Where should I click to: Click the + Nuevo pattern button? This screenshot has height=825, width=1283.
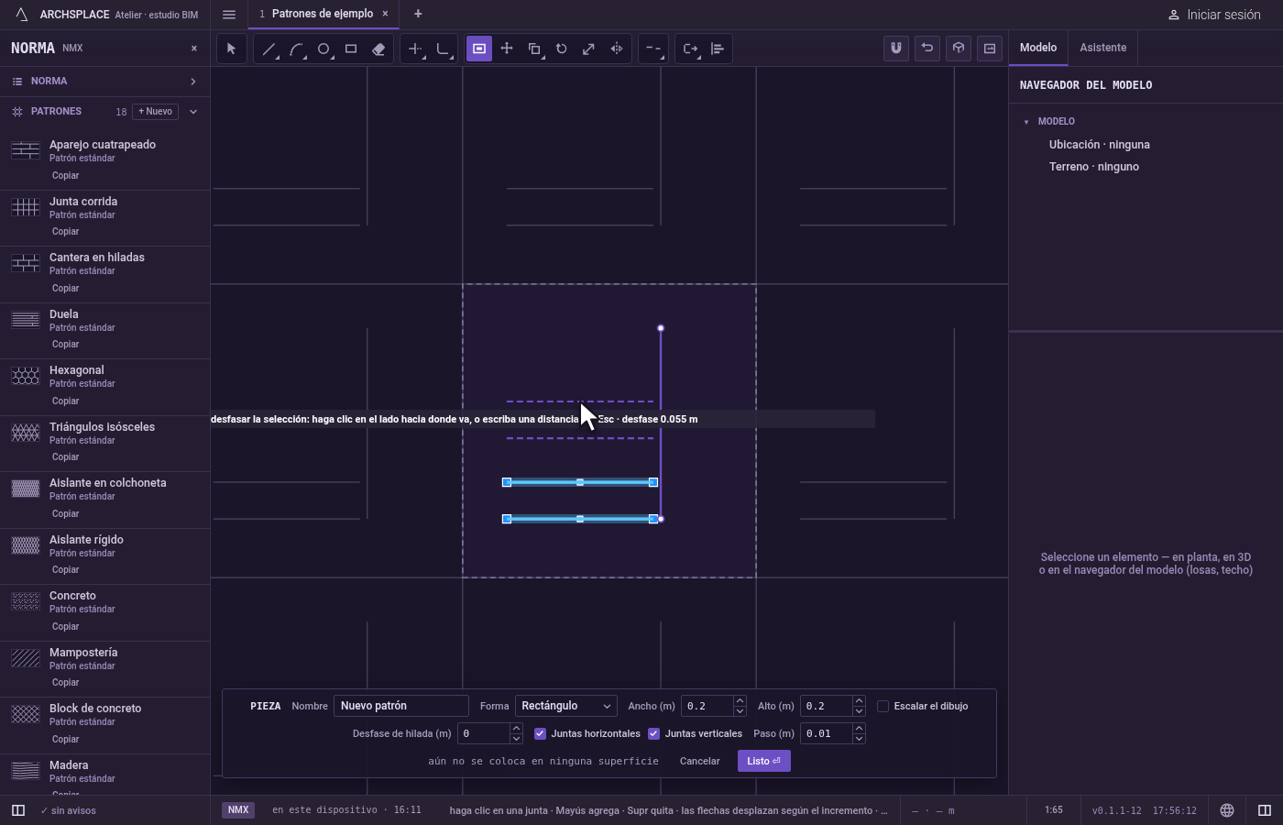(155, 112)
